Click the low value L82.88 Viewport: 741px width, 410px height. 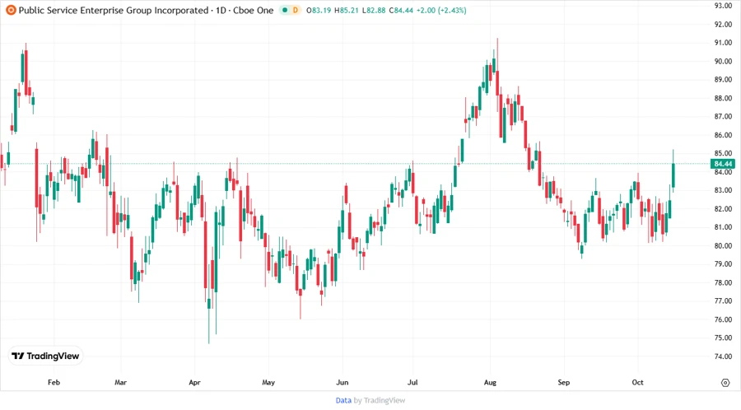click(374, 10)
